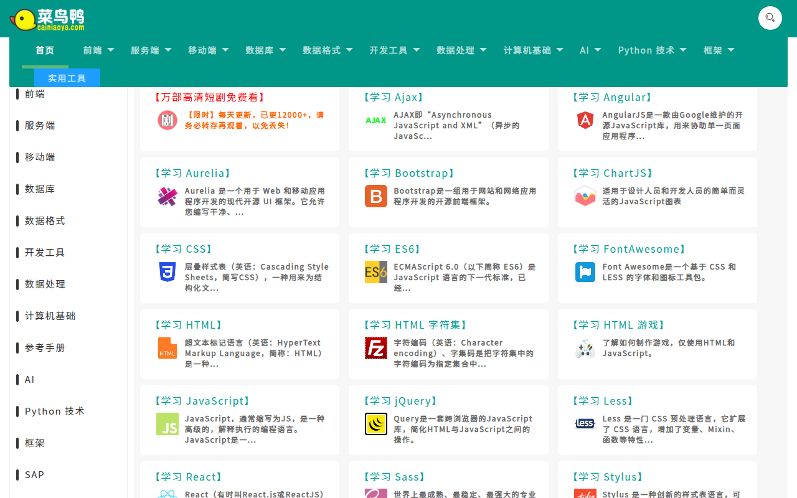
Task: Click the jQuery logo icon
Action: pyautogui.click(x=376, y=424)
